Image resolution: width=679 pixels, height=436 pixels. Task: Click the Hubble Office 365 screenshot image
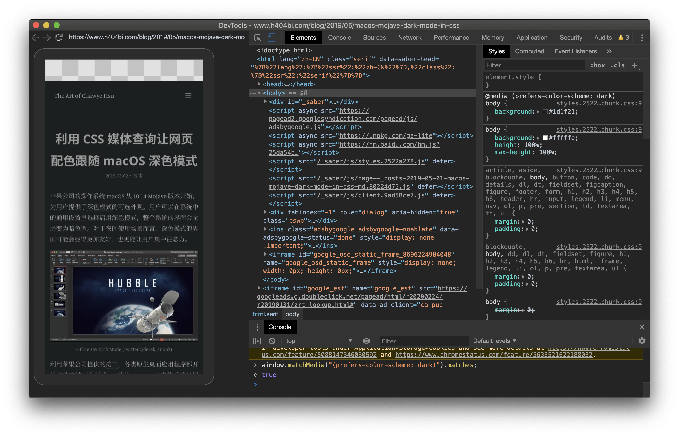click(124, 296)
